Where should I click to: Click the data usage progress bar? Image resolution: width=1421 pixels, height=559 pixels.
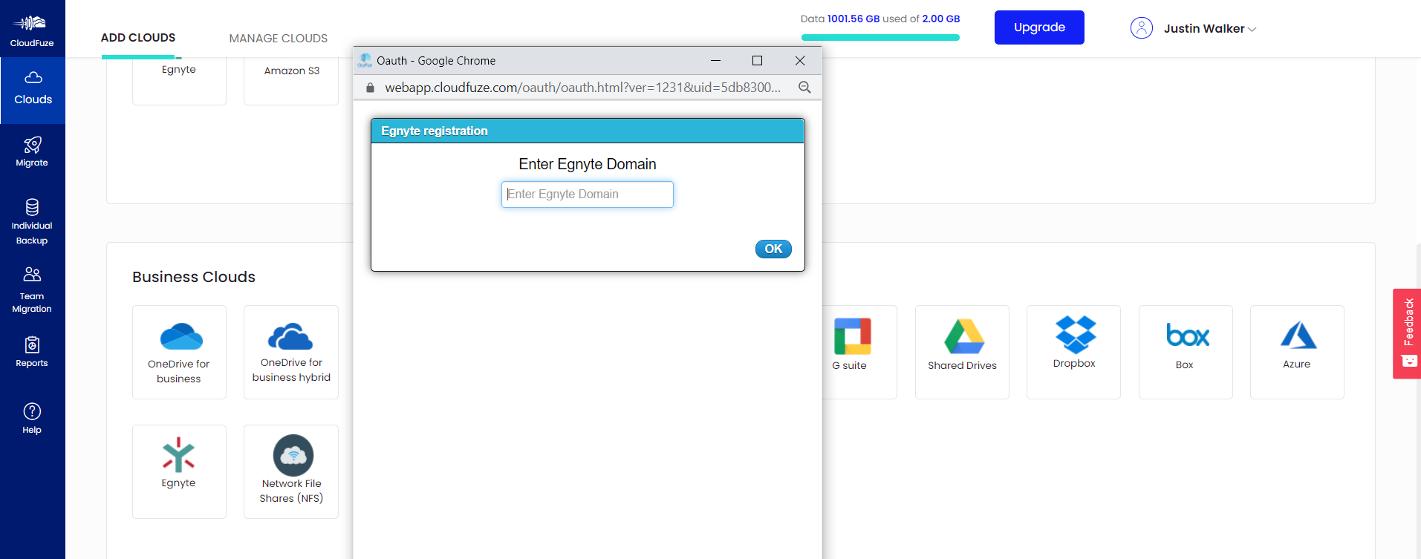880,37
